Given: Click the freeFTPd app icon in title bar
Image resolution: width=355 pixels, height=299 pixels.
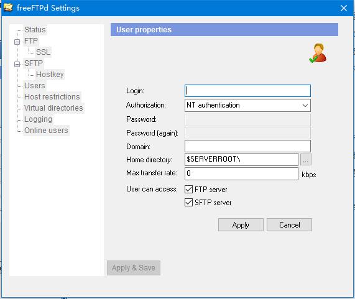Looking at the screenshot, I should point(8,7).
